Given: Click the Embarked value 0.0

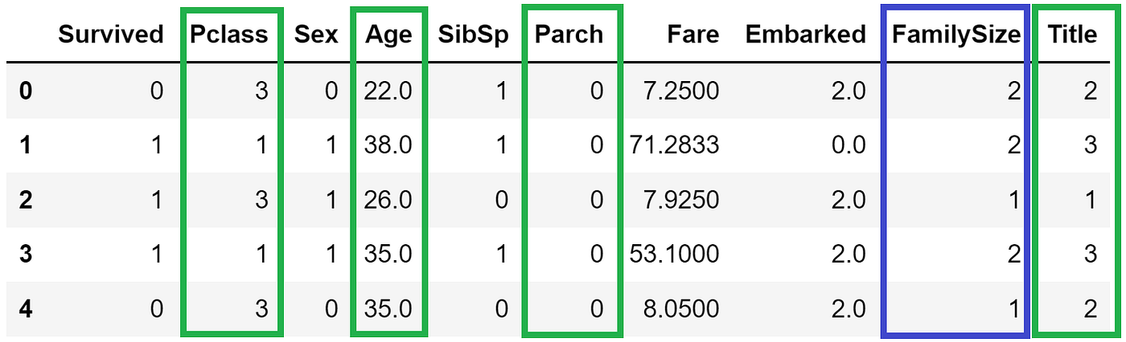Looking at the screenshot, I should (848, 145).
